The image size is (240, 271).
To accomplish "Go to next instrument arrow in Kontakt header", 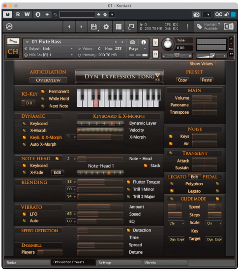I will 81,27.
